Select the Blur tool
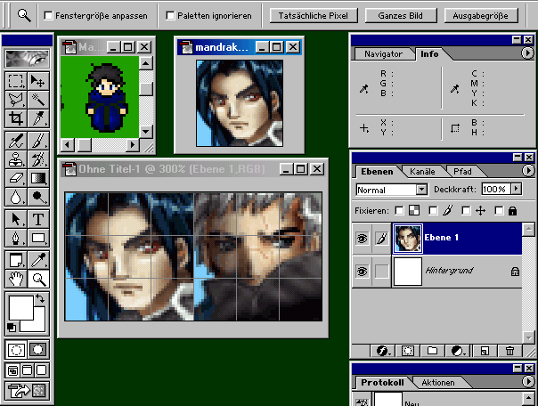Screen dimensions: 538x406 16,197
